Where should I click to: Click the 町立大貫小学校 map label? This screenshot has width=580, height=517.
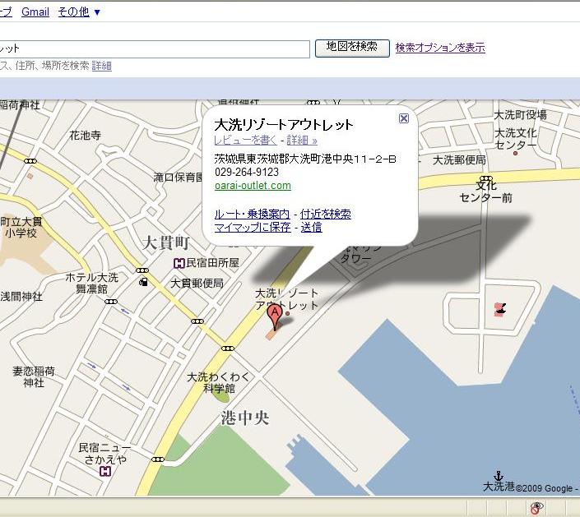click(21, 228)
